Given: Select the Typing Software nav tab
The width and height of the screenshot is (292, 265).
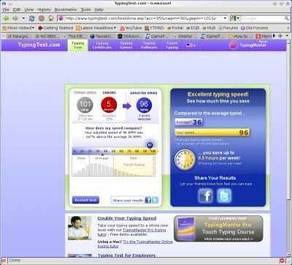Looking at the screenshot, I should [149, 45].
